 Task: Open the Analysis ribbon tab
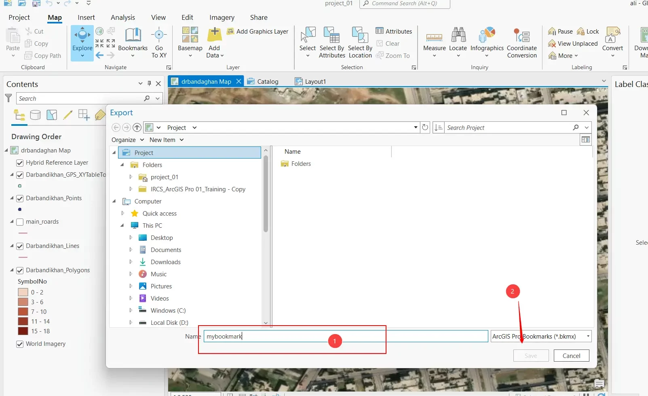pyautogui.click(x=123, y=17)
